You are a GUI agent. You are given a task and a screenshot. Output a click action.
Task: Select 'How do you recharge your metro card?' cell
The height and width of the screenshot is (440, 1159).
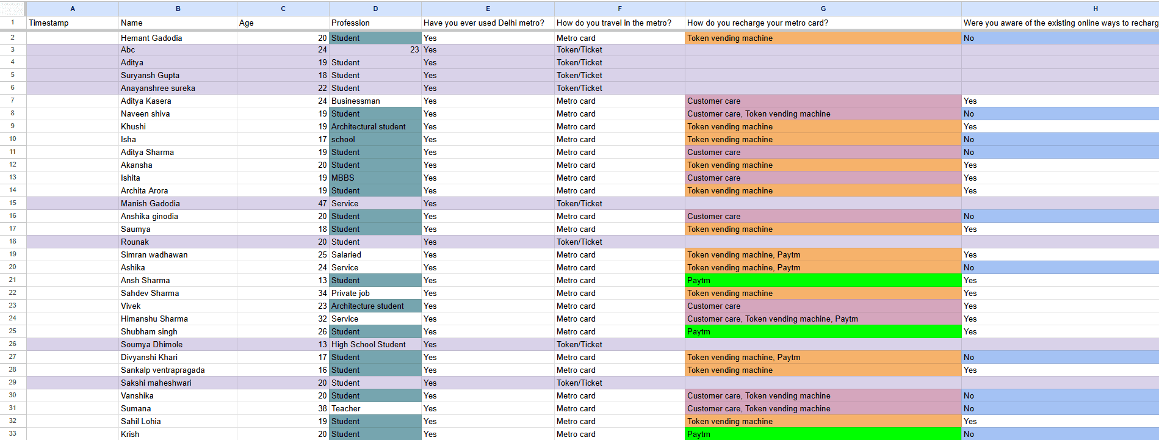point(823,23)
